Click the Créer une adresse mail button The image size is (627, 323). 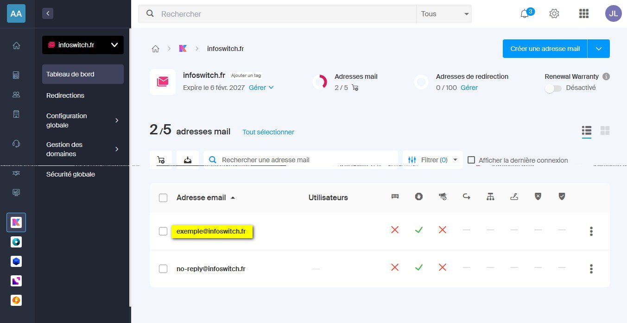(x=545, y=48)
